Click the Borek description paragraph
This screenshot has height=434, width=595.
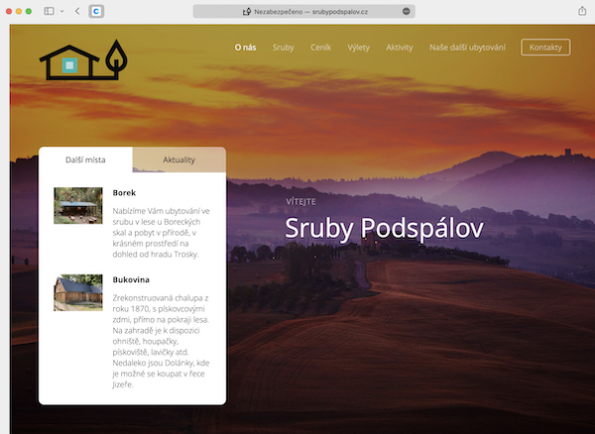point(162,232)
